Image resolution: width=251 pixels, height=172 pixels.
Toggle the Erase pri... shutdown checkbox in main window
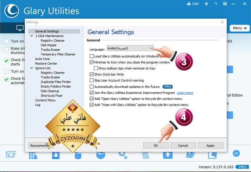[6, 49]
